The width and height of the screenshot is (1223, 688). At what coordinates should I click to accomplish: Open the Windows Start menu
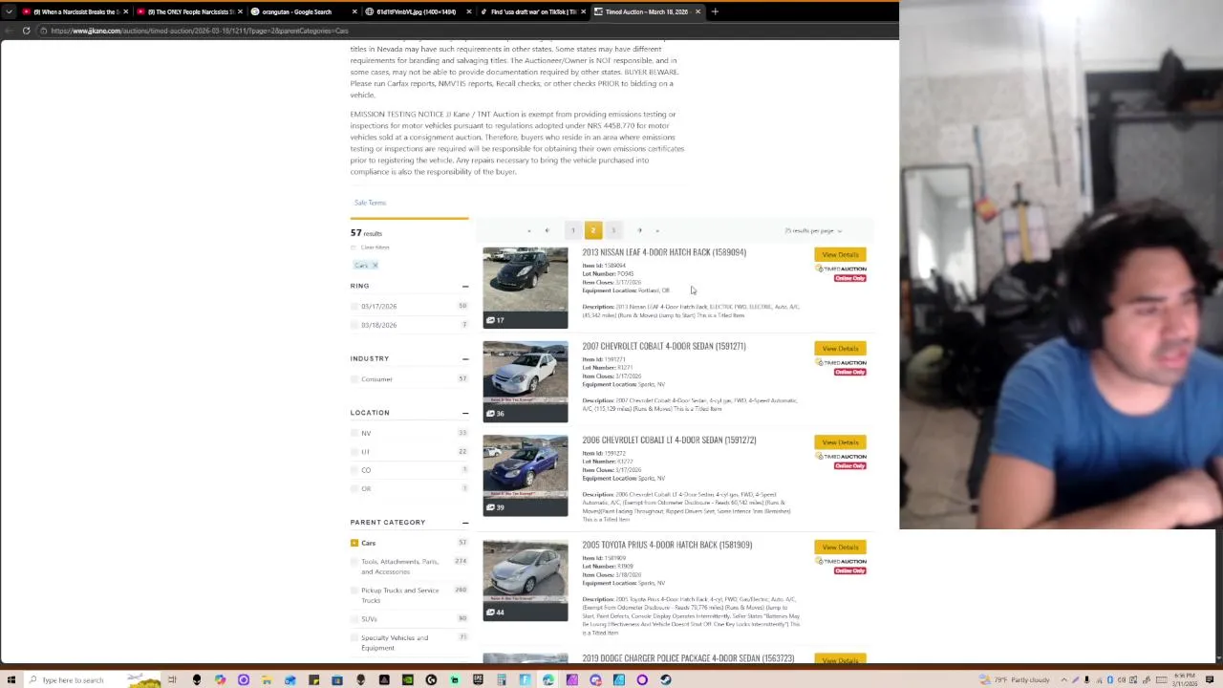coord(11,679)
